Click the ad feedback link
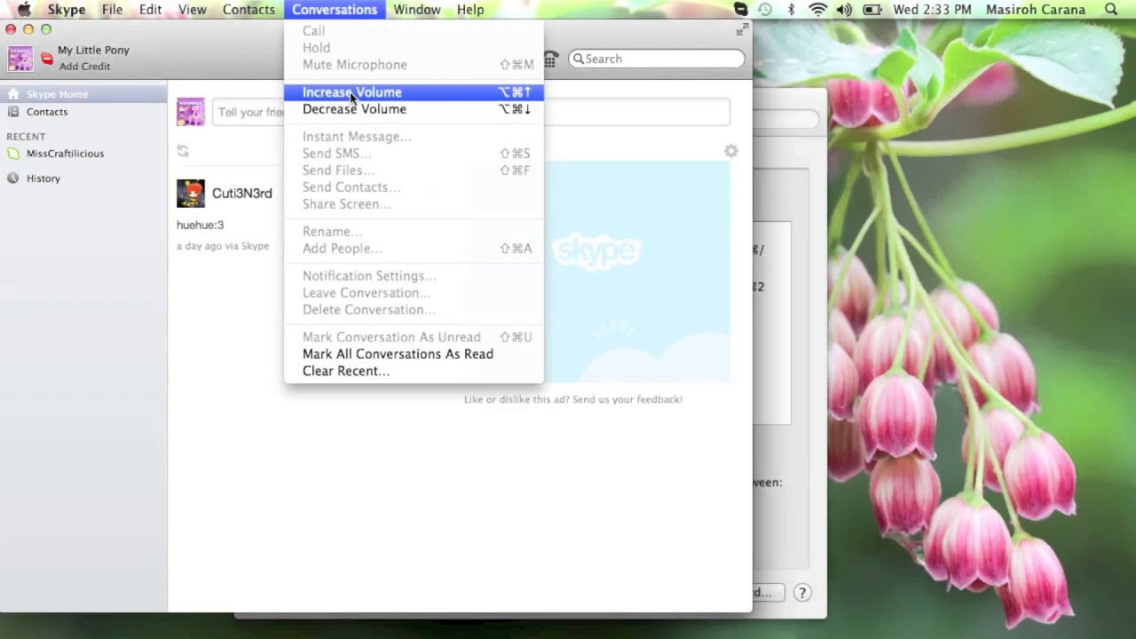Viewport: 1136px width, 639px height. coord(573,399)
